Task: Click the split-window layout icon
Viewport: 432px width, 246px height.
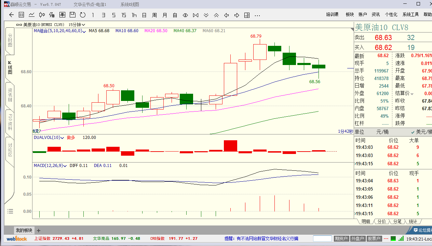Action: click(x=247, y=15)
